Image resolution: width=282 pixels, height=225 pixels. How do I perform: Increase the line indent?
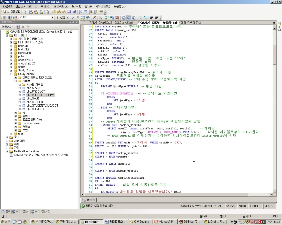click(157, 17)
